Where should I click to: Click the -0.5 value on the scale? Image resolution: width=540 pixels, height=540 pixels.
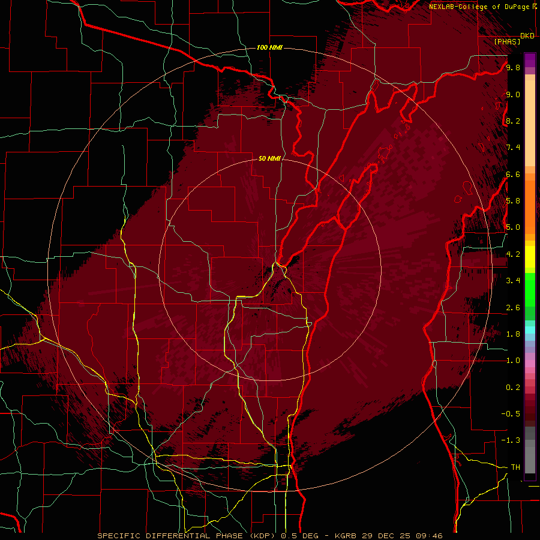click(x=511, y=413)
